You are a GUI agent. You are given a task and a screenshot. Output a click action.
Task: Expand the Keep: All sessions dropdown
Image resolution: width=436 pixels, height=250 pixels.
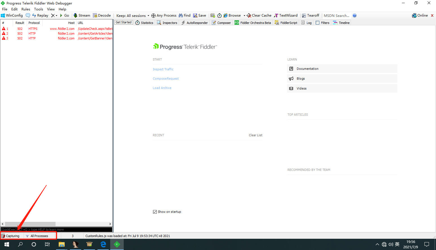(133, 15)
